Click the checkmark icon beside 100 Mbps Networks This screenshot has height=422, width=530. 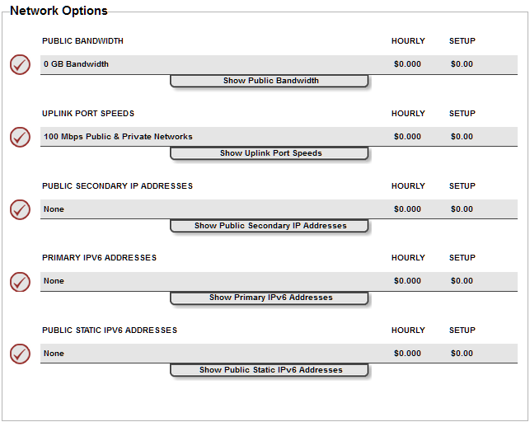(20, 137)
